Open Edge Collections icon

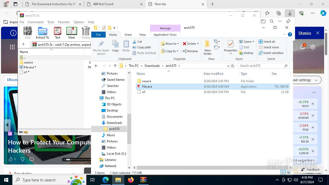click(279, 13)
